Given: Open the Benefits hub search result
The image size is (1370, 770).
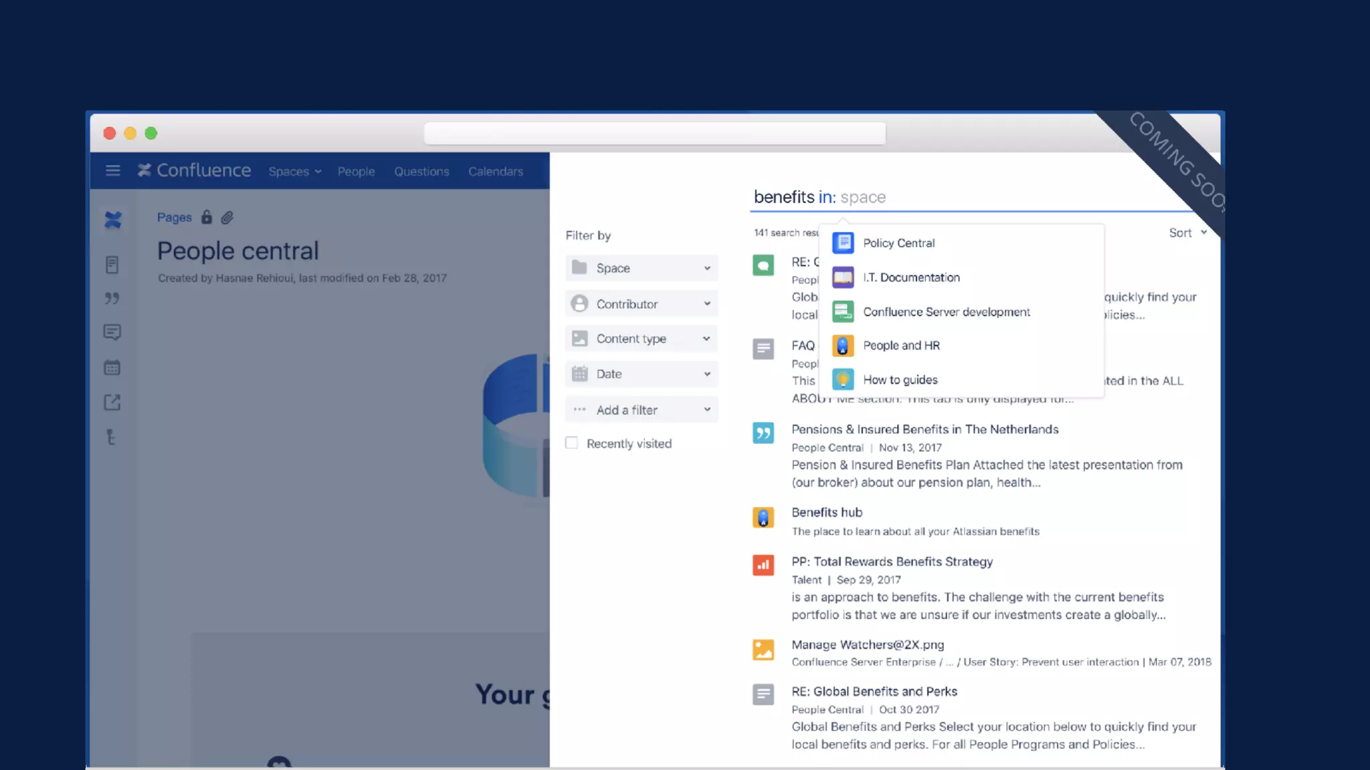Looking at the screenshot, I should (827, 513).
